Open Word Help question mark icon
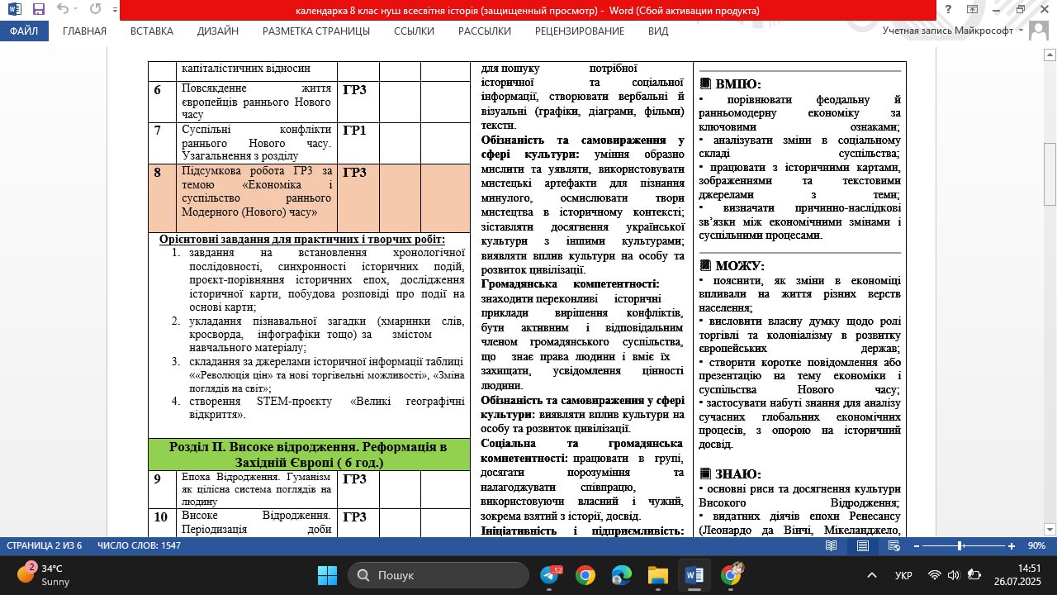The height and width of the screenshot is (595, 1057). 946,9
